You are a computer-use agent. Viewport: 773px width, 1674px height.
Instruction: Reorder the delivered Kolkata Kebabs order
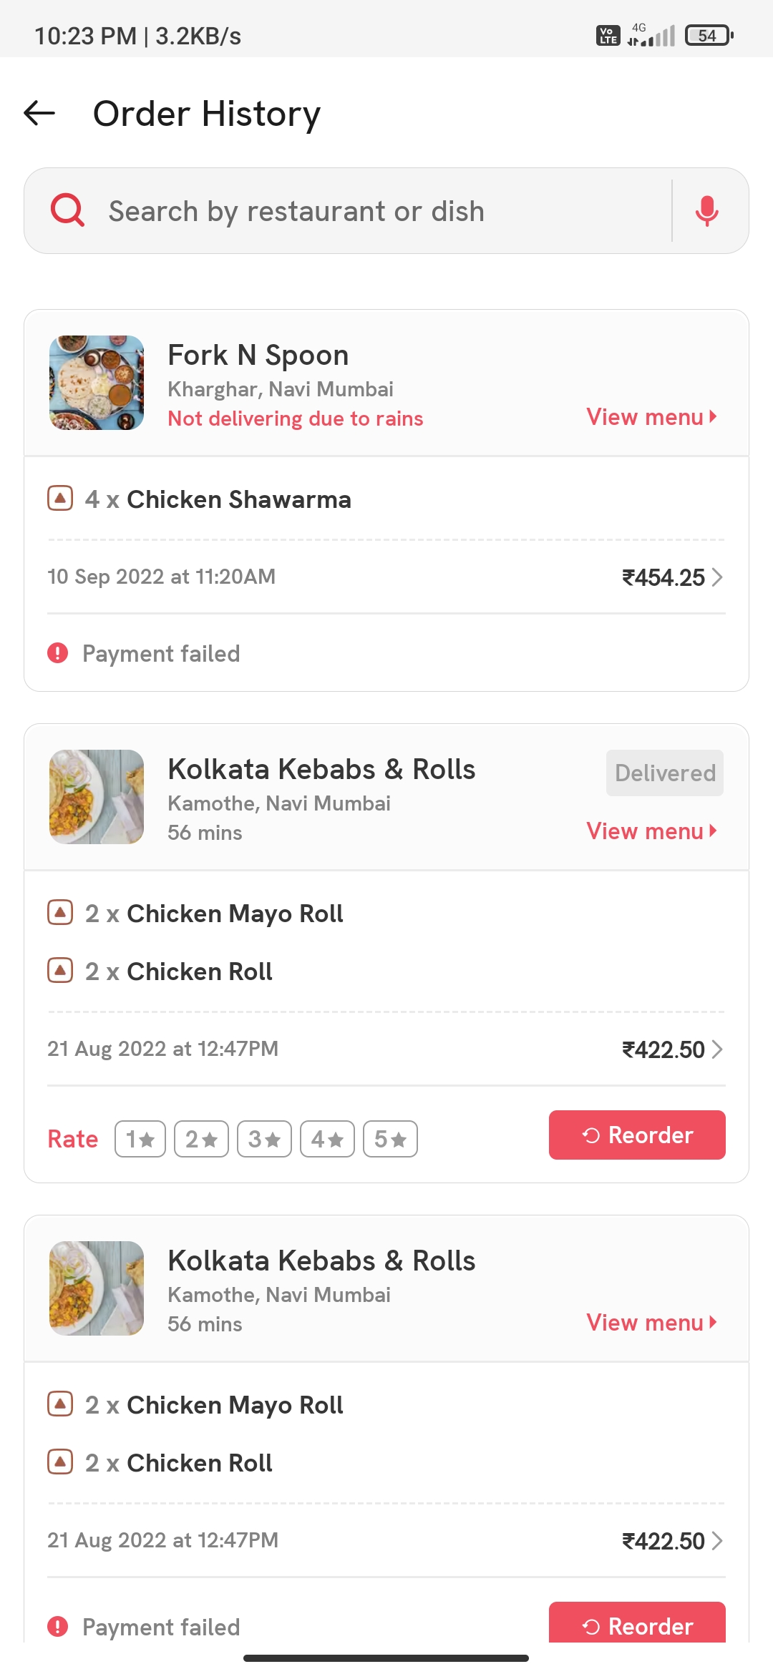coord(637,1135)
